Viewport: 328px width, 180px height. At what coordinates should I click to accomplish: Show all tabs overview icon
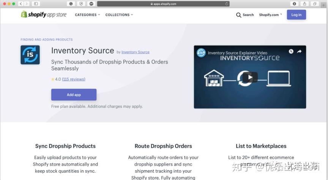(x=315, y=4)
